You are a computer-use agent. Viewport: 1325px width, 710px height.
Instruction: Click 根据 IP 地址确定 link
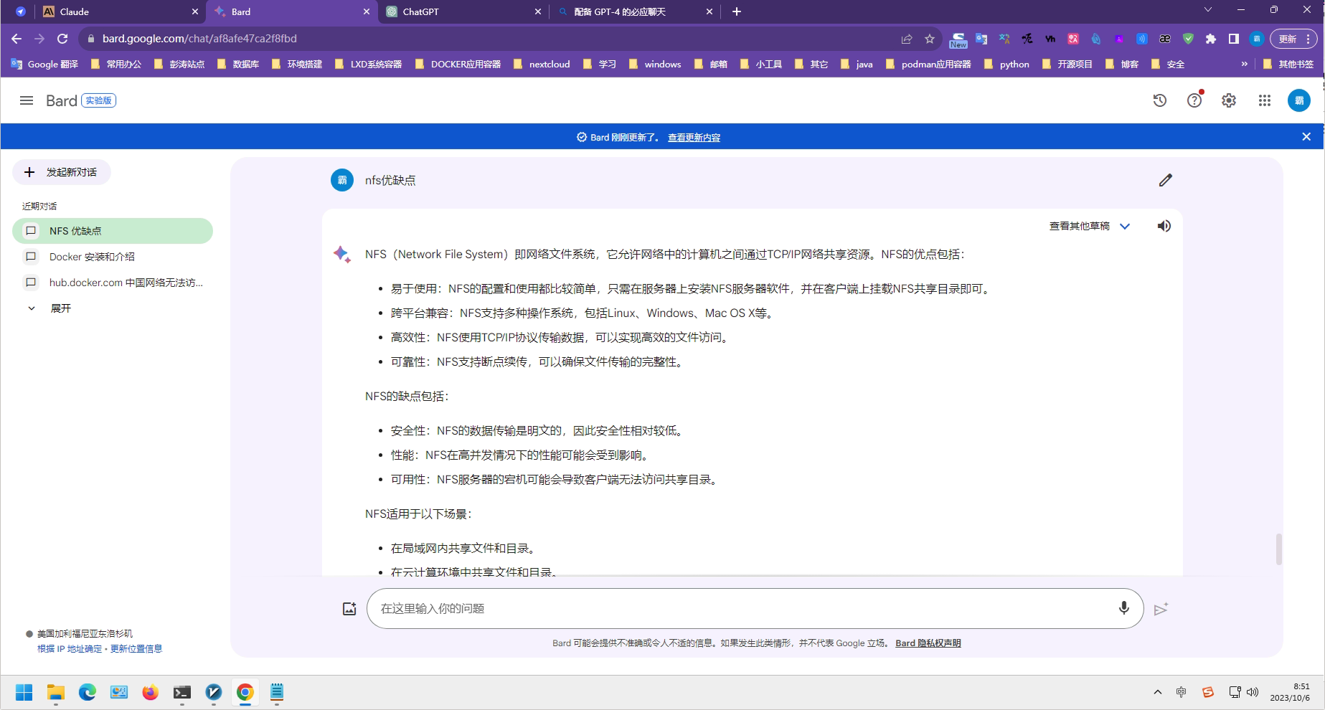tap(70, 648)
